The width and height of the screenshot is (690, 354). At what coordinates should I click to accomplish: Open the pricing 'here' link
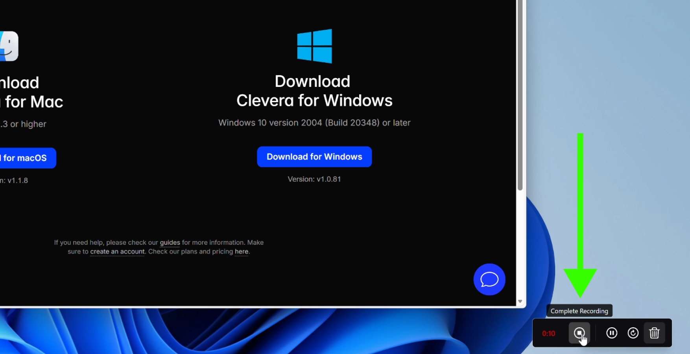pyautogui.click(x=242, y=251)
